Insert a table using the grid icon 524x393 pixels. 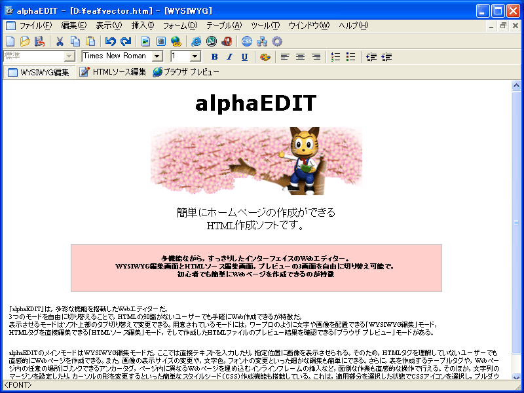coord(161,41)
